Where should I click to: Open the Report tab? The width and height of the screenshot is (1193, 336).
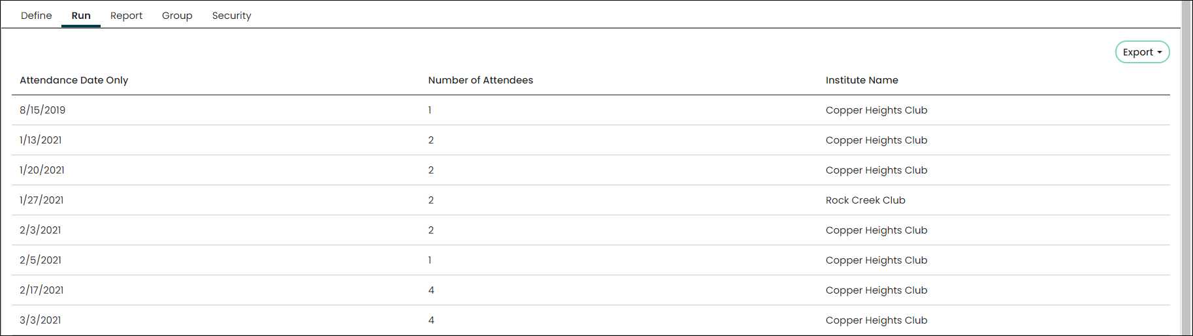[x=126, y=16]
